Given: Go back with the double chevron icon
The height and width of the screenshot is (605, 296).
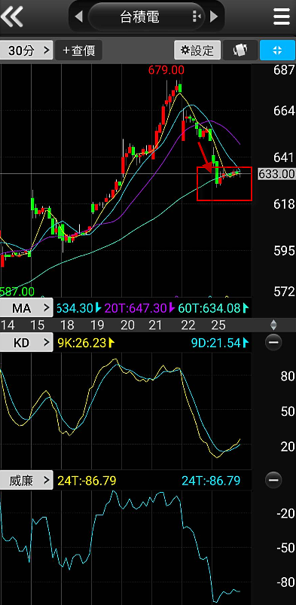Looking at the screenshot, I should (11, 17).
